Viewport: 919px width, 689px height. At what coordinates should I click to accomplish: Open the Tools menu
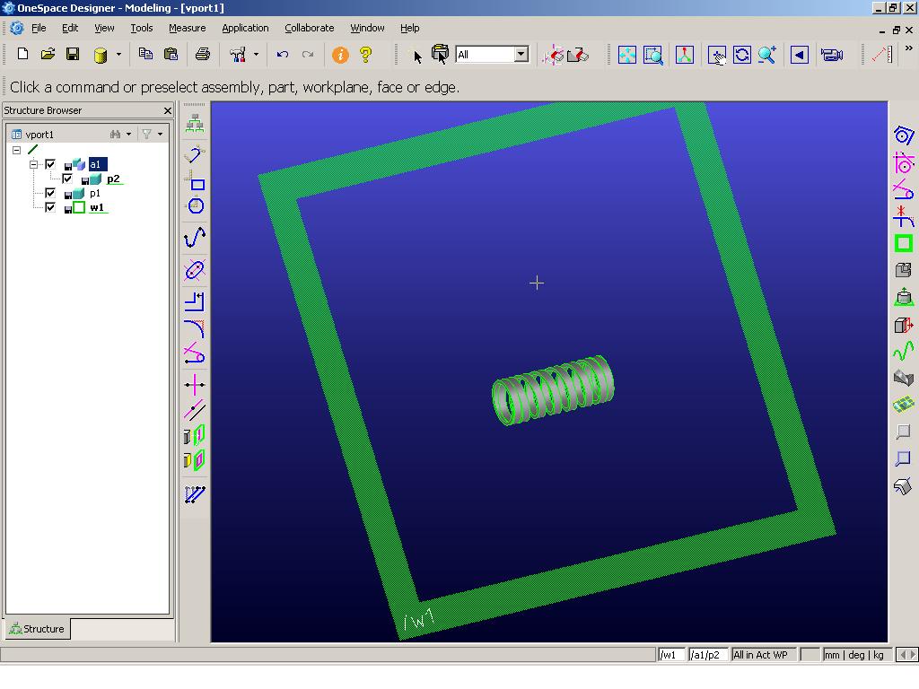141,28
